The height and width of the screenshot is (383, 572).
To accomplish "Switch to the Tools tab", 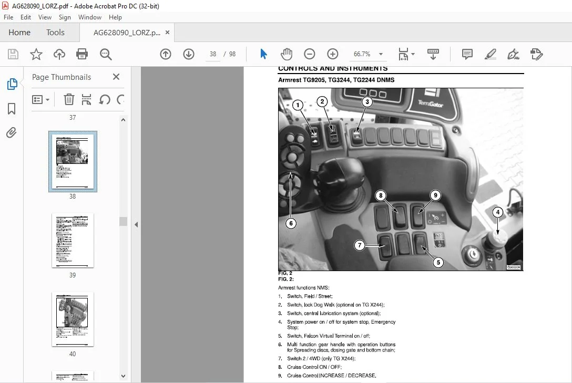I will pos(55,33).
